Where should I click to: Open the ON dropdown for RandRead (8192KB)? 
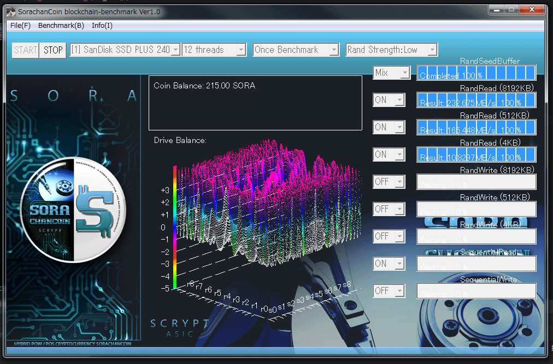[x=389, y=100]
